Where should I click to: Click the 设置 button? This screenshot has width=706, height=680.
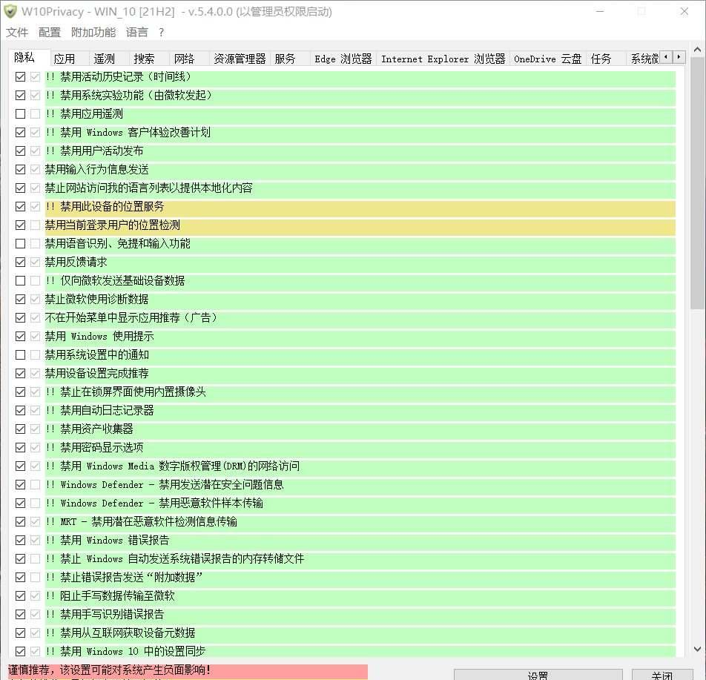click(x=538, y=675)
